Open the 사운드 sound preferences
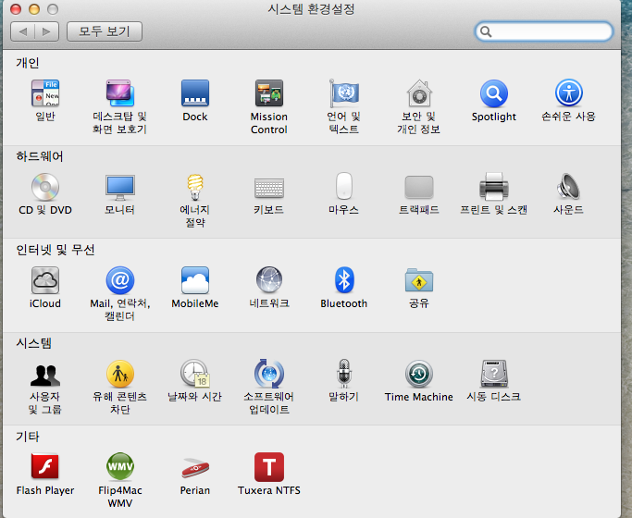632x518 pixels. point(569,187)
